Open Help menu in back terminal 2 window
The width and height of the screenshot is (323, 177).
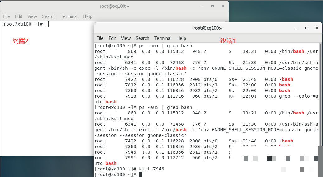click(87, 16)
